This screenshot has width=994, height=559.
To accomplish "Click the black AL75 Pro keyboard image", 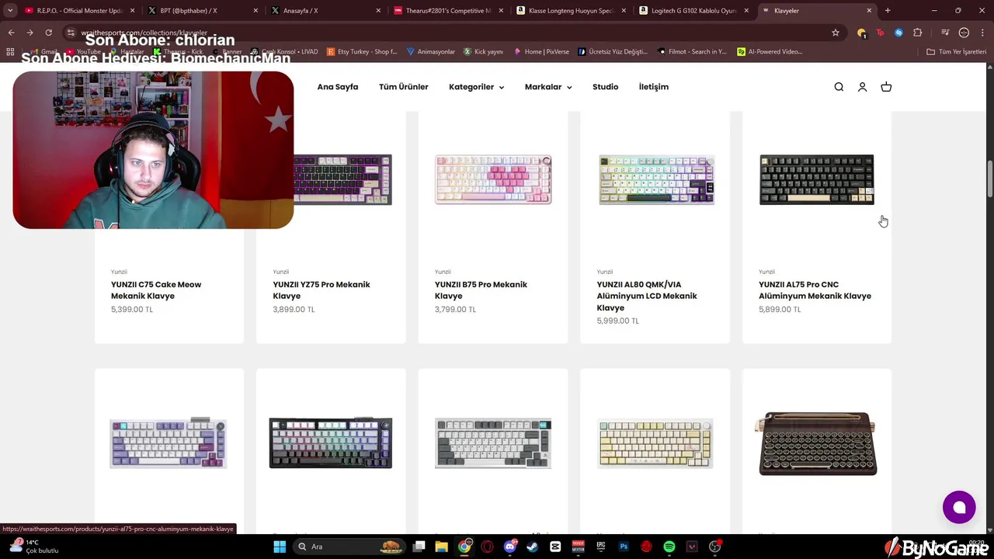I will tap(817, 180).
